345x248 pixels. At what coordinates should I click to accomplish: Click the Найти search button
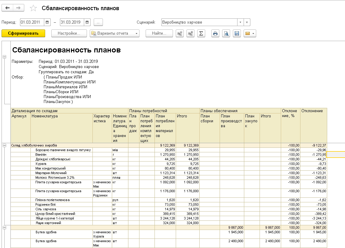point(159,33)
